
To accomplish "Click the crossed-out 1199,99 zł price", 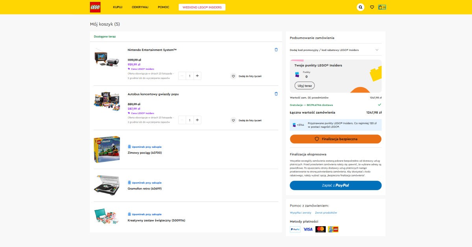I will pyautogui.click(x=135, y=60).
